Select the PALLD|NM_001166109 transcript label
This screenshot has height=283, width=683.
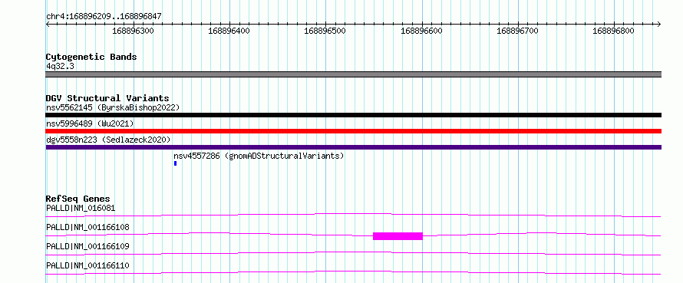click(87, 246)
